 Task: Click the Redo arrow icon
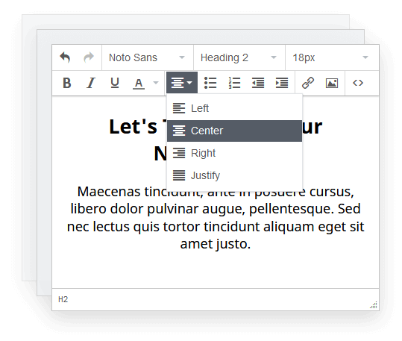(x=89, y=57)
